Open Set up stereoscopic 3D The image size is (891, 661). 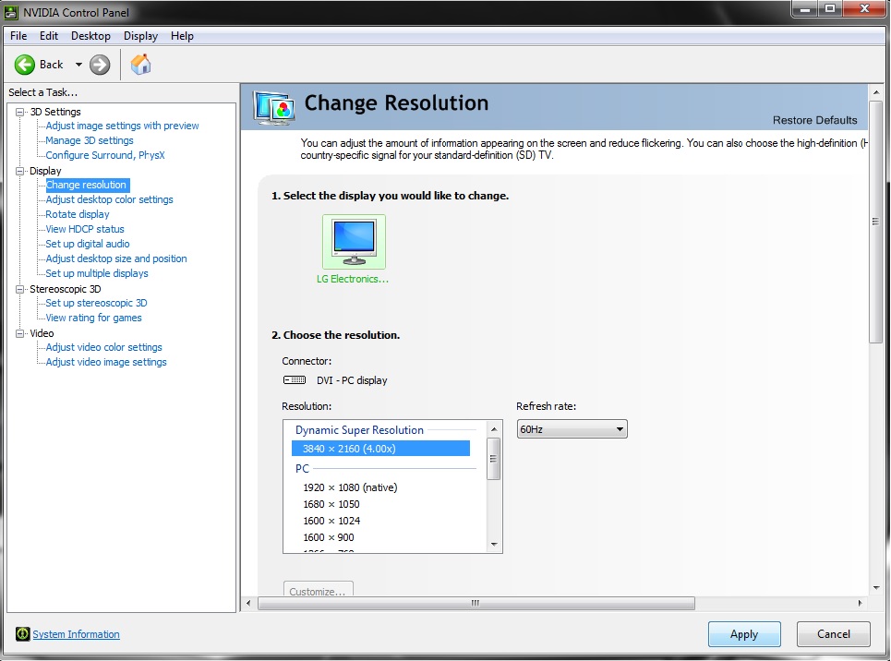pos(96,303)
